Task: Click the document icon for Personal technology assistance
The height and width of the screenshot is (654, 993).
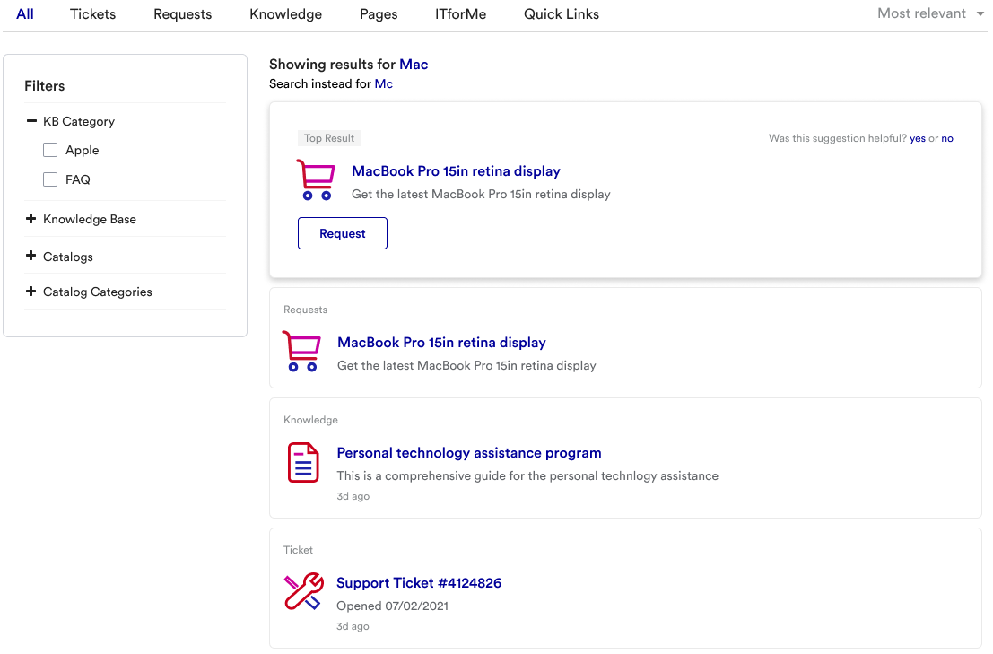Action: 303,463
